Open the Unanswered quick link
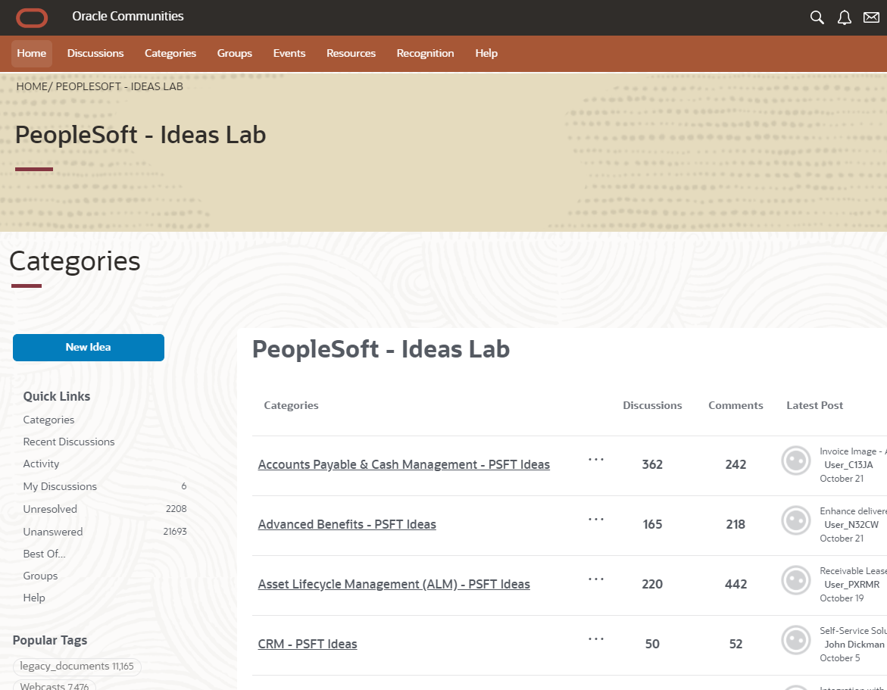887x690 pixels. [x=53, y=532]
